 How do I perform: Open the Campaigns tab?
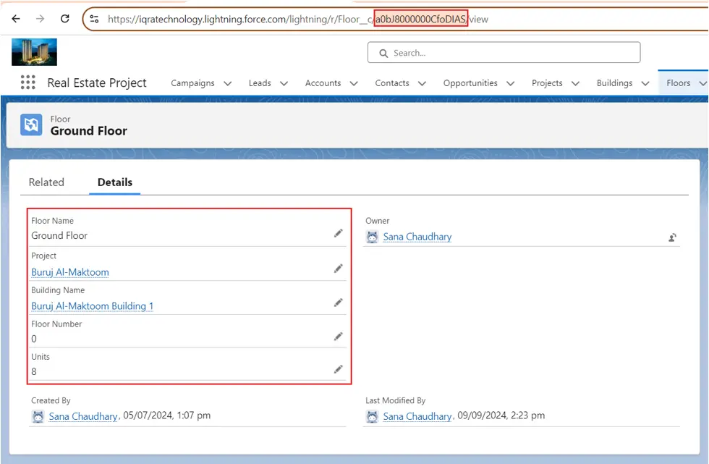(x=192, y=83)
